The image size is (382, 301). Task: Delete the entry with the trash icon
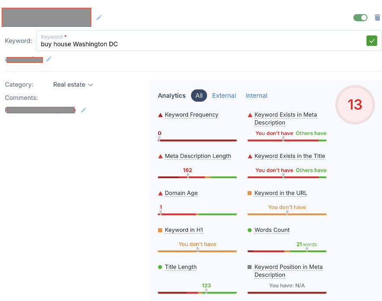377,18
